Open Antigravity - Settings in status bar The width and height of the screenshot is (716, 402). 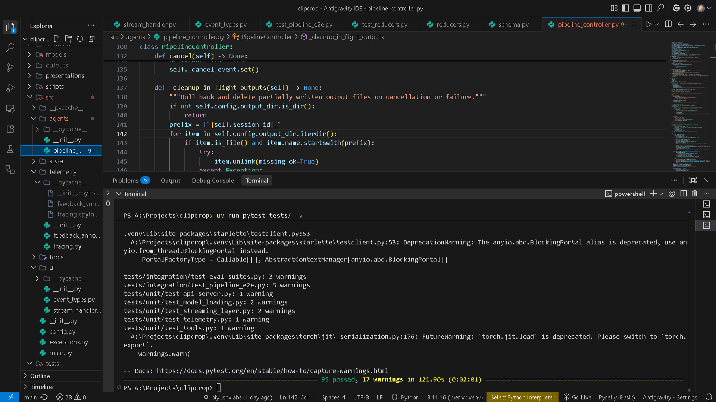670,397
